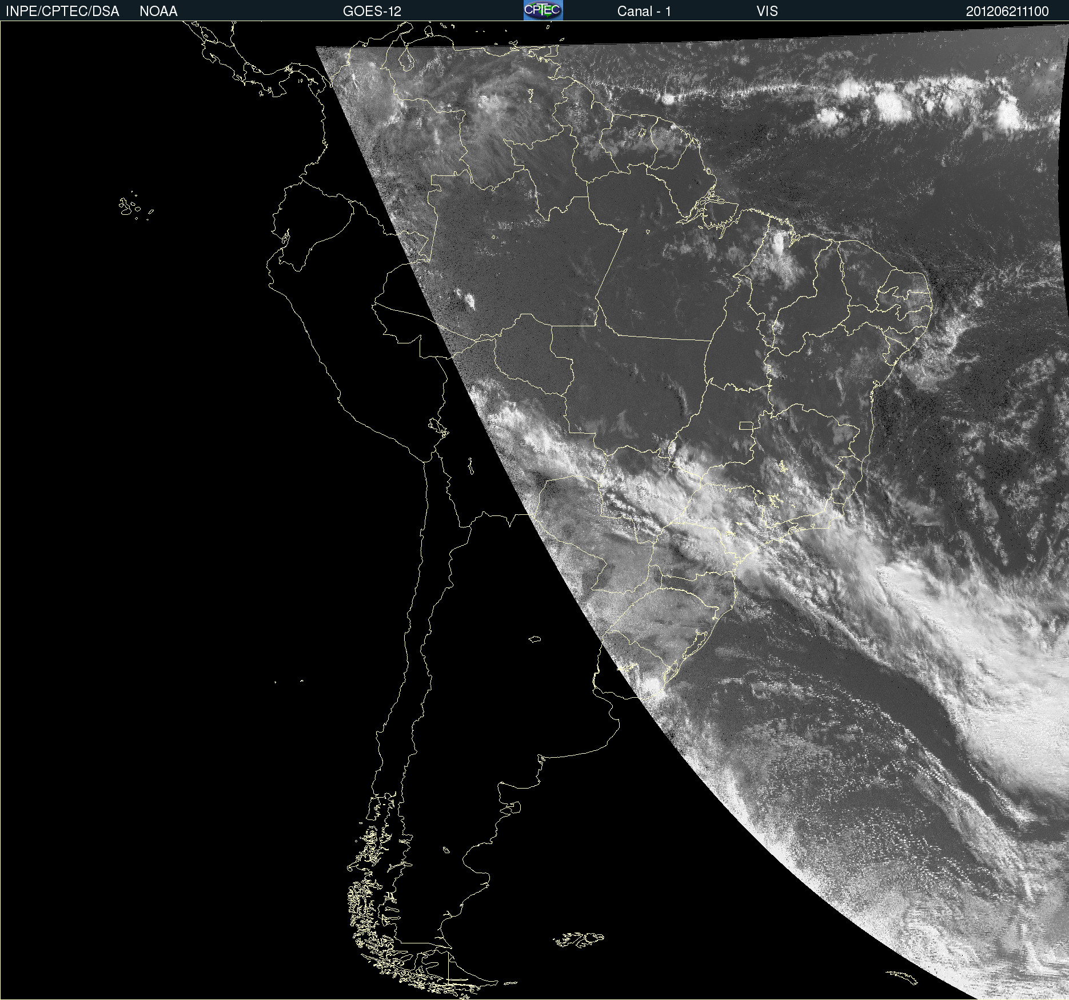Screen dimensions: 1069x1000
Task: Click the NOAA label in the header
Action: pyautogui.click(x=158, y=11)
